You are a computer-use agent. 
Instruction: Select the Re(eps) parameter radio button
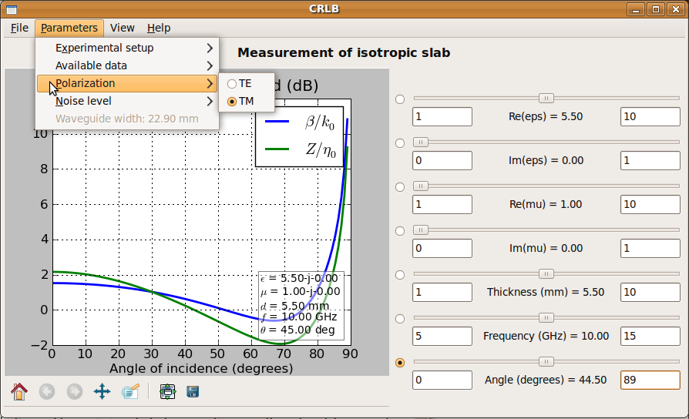[399, 99]
